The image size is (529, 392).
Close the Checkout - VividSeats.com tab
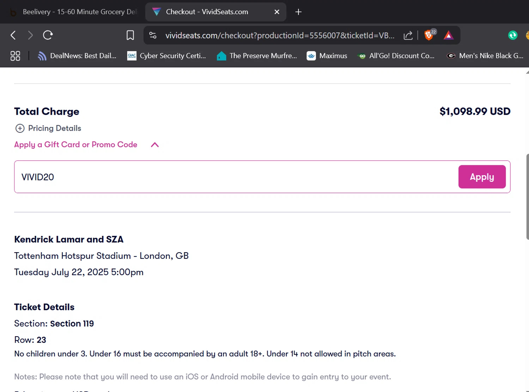tap(277, 12)
